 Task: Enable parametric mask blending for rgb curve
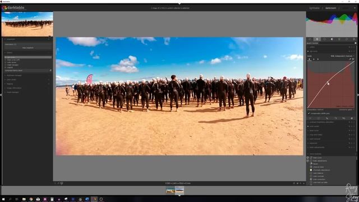(x=335, y=118)
